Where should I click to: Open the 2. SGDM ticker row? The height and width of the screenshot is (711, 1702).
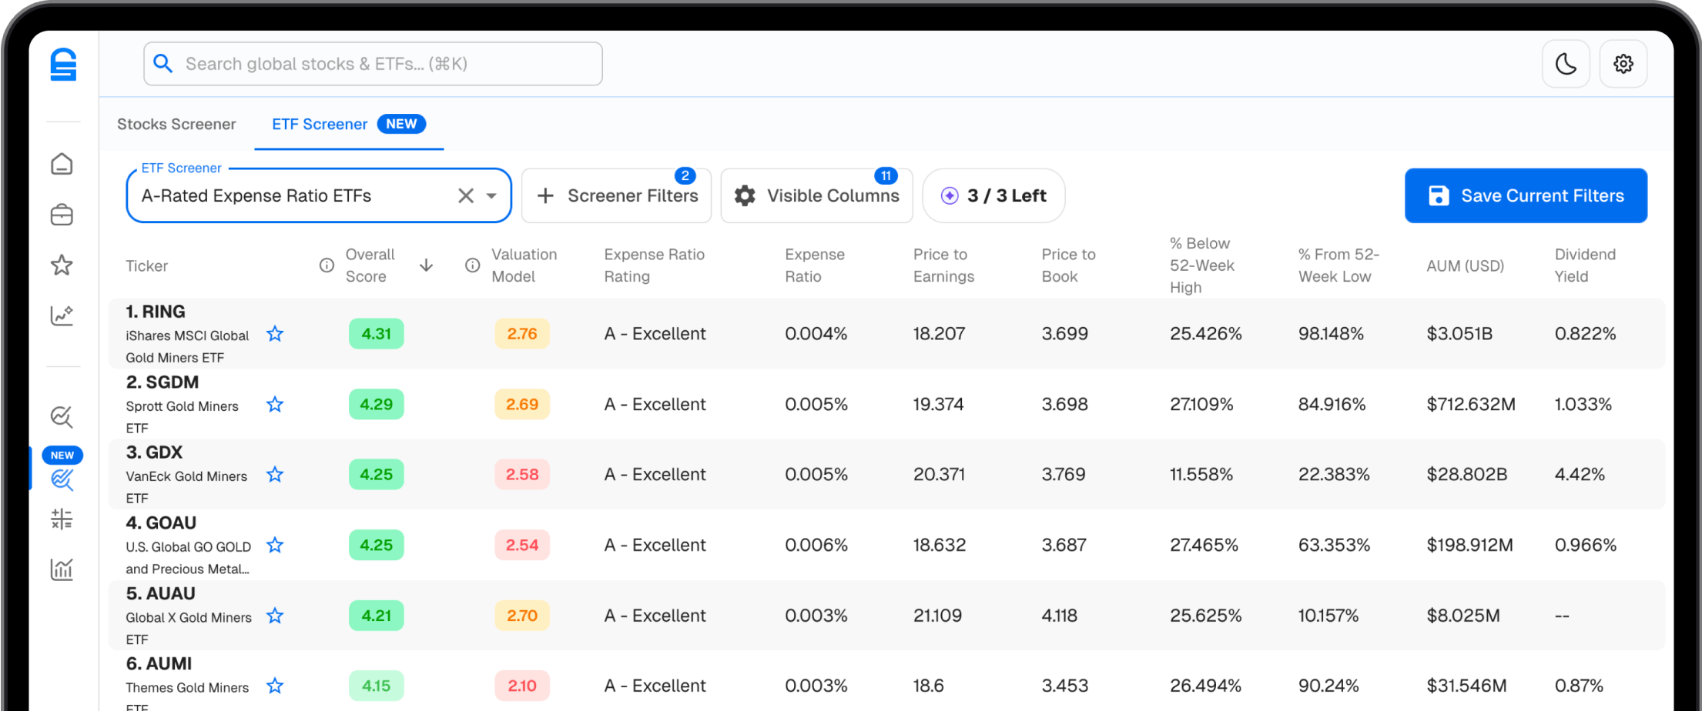[x=886, y=404]
